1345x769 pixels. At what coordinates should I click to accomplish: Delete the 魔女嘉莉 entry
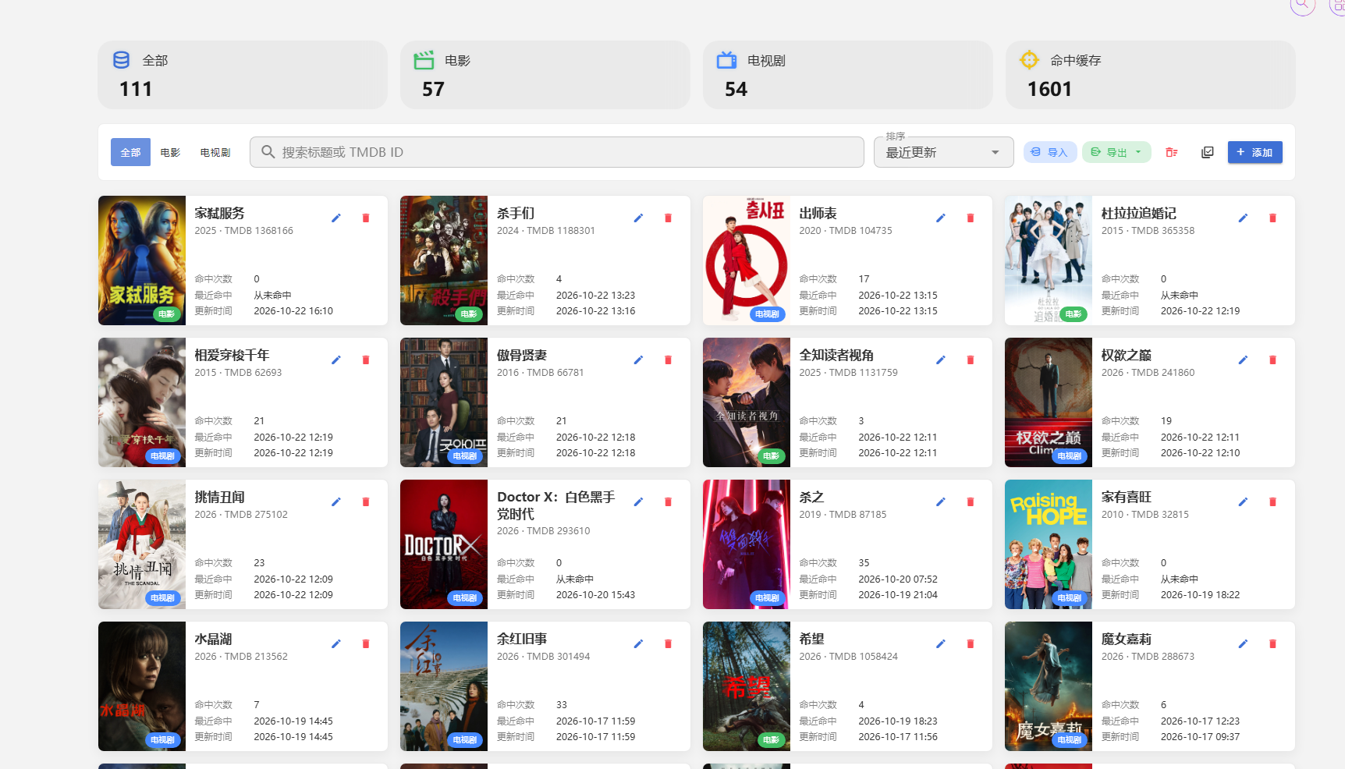[x=1272, y=644]
